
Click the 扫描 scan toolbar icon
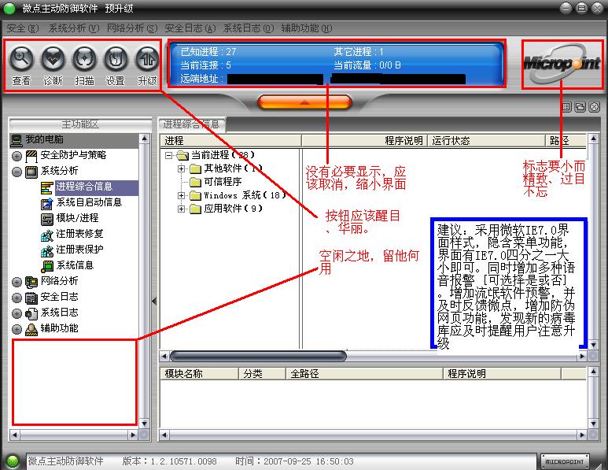click(84, 58)
